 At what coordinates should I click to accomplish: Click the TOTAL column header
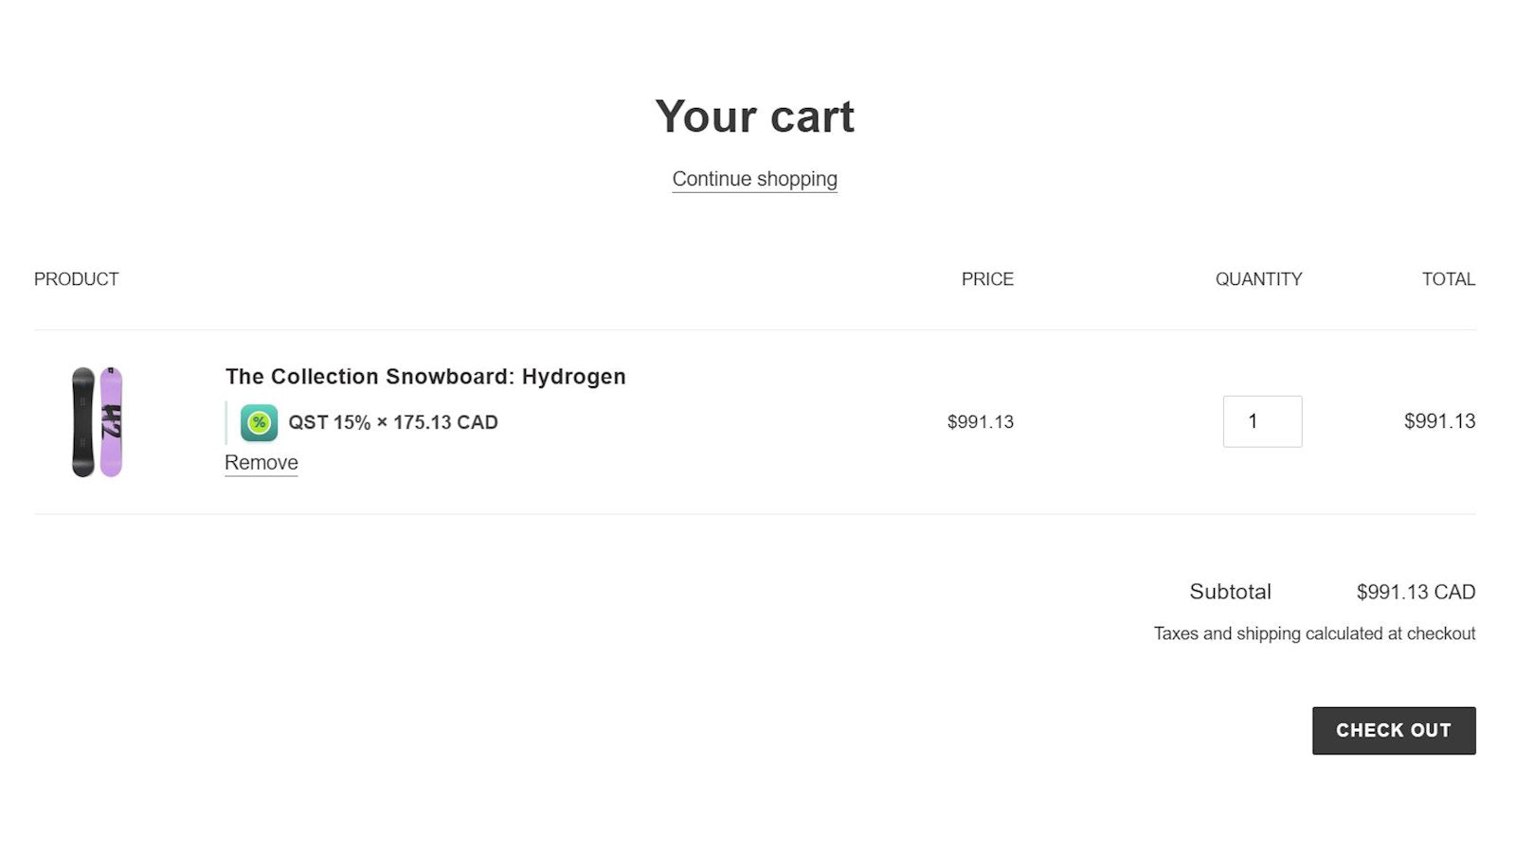click(x=1449, y=279)
